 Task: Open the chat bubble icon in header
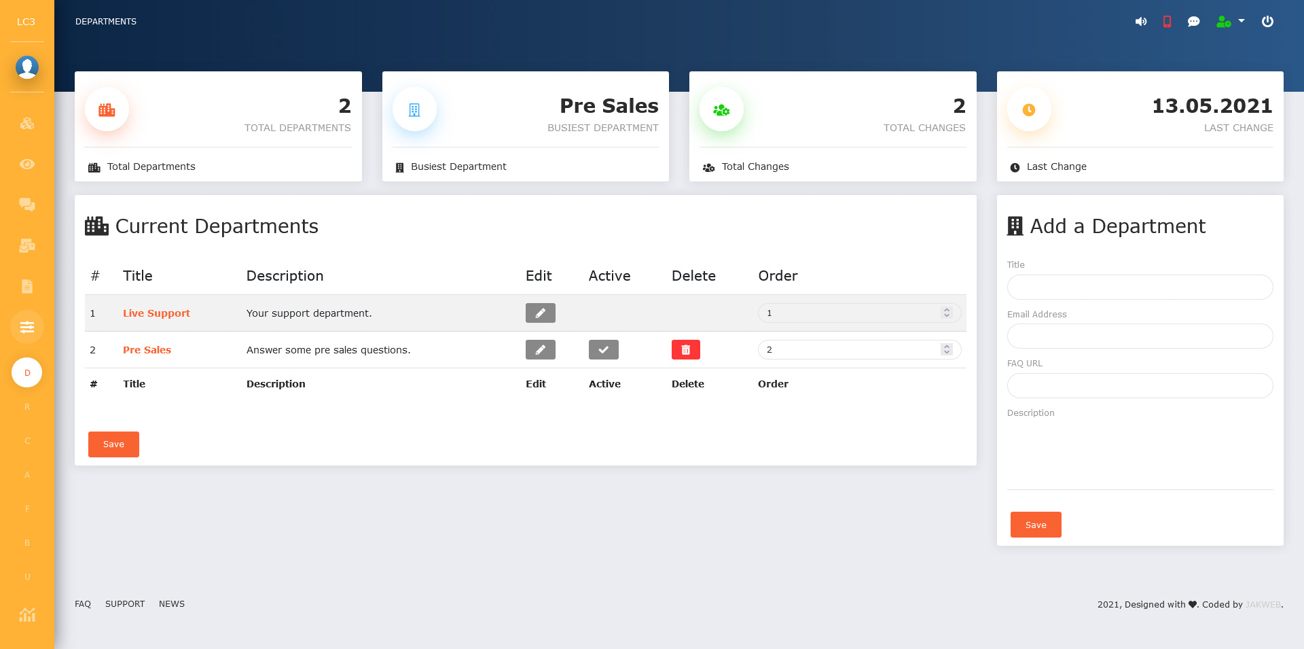click(1193, 22)
